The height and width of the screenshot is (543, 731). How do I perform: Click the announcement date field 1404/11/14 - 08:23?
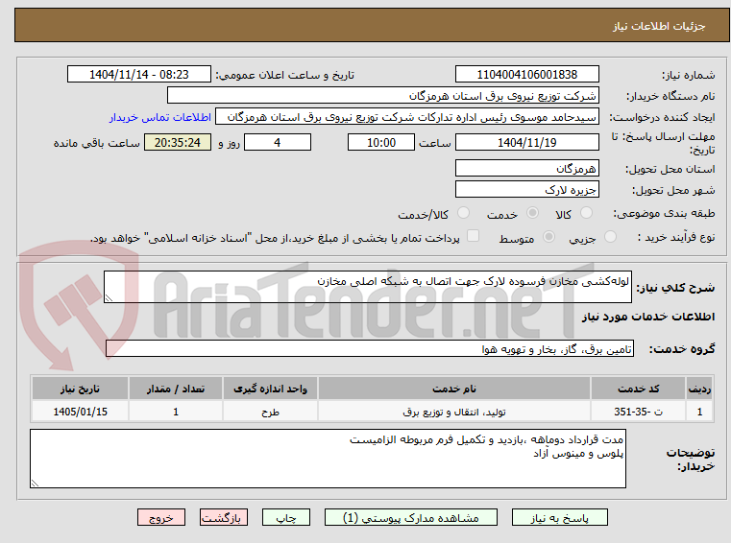click(x=139, y=74)
